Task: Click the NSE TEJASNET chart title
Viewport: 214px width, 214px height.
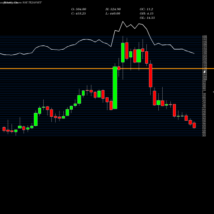Action: 32,3
